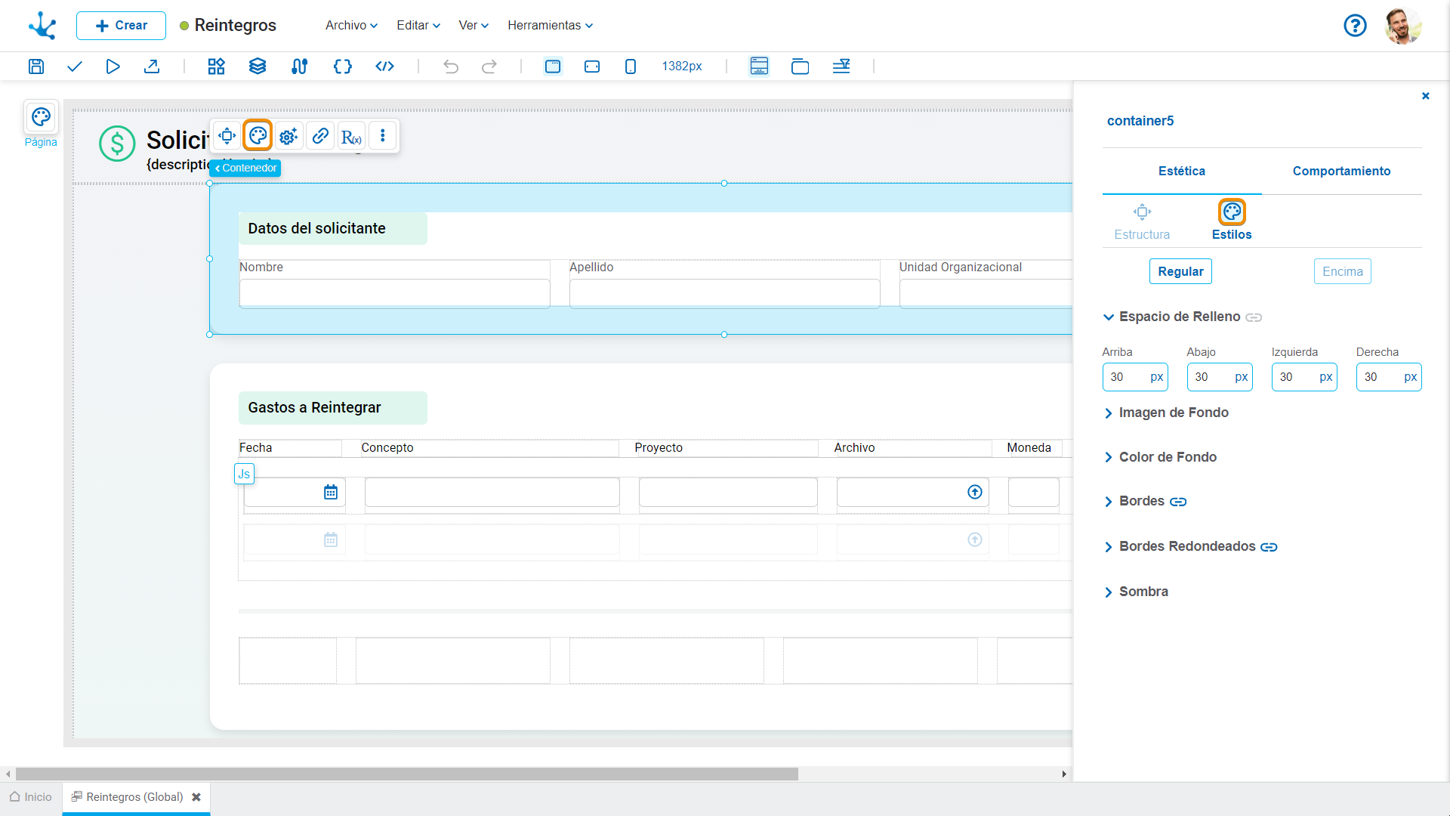
Task: Switch to the Comportamiento tab
Action: 1341,172
